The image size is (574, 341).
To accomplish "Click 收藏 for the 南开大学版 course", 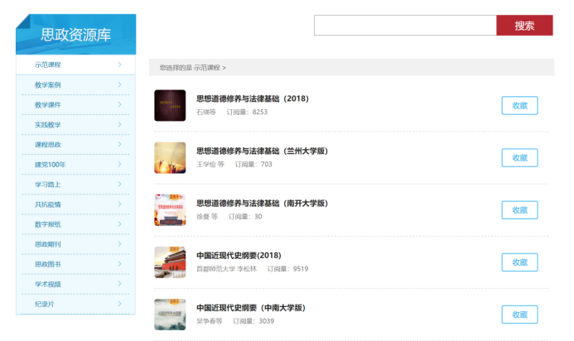I will (519, 210).
